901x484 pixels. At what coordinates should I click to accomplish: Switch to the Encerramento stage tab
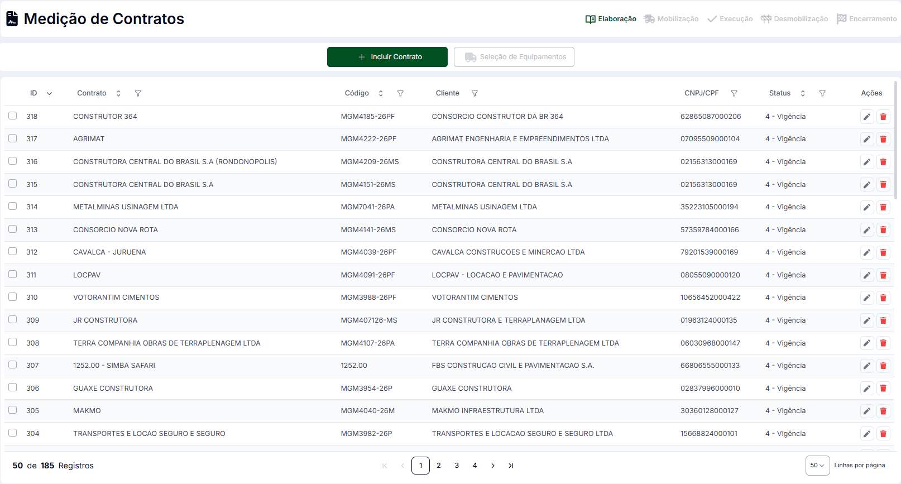[866, 19]
